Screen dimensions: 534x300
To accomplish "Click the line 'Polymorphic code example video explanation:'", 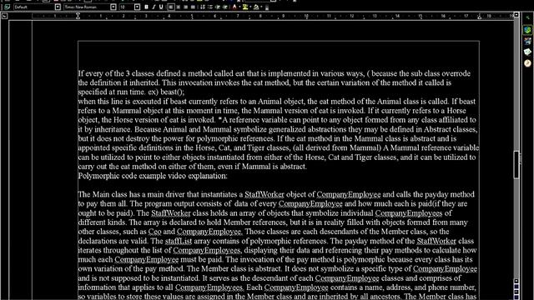I will click(153, 176).
